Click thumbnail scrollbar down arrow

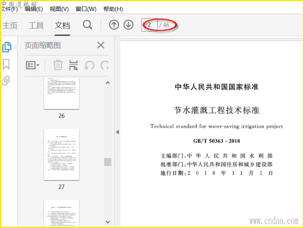[108, 222]
